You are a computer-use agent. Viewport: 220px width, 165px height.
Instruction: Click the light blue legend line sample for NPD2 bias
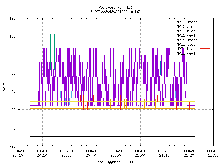point(205,31)
